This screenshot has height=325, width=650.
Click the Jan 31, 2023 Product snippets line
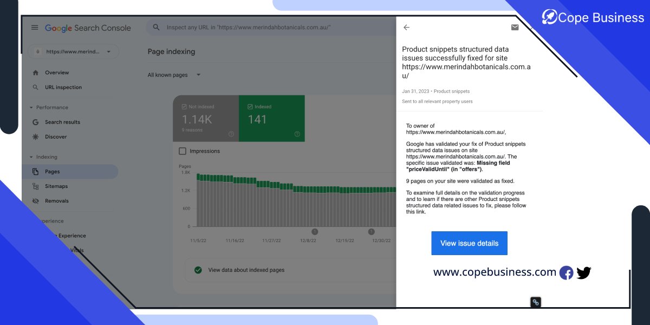pos(435,92)
